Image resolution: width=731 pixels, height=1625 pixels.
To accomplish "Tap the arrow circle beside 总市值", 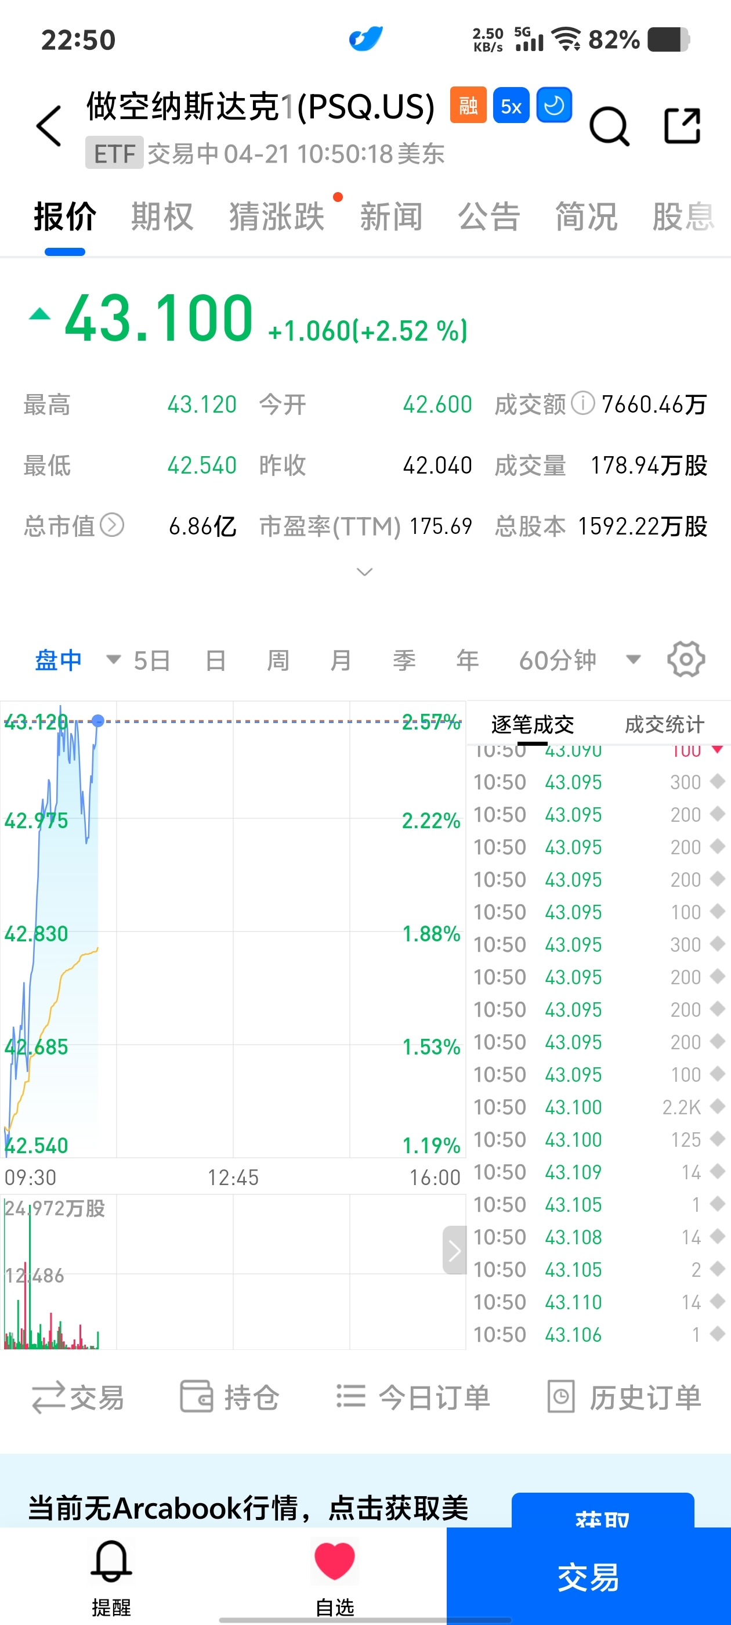I will tap(113, 525).
